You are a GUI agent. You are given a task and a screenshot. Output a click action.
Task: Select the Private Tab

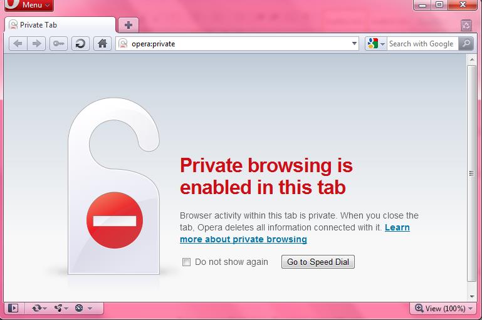(x=60, y=25)
